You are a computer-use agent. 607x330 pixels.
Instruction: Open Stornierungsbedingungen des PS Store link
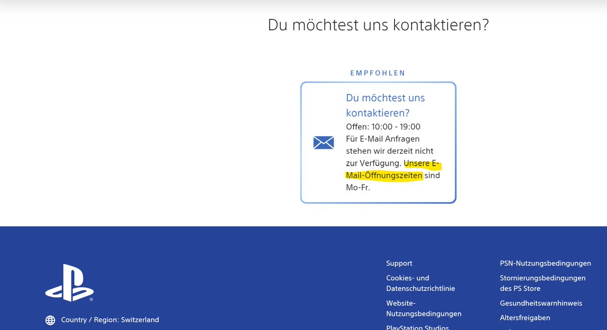pyautogui.click(x=543, y=283)
